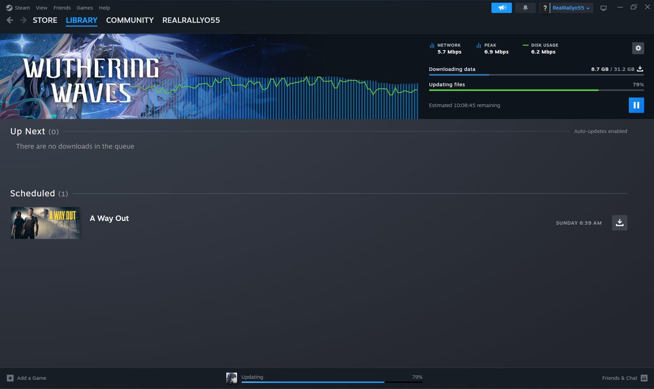Open the Friends menu
This screenshot has height=389, width=654.
(62, 8)
